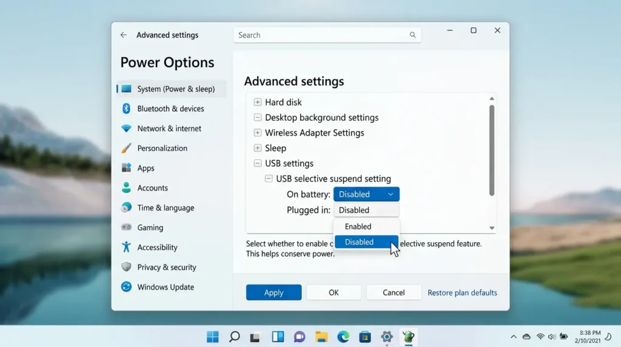Collapse the USB settings node
The width and height of the screenshot is (621, 347).
tap(257, 163)
